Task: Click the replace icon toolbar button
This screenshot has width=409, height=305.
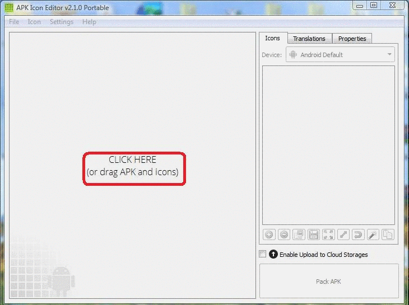Action: (299, 234)
